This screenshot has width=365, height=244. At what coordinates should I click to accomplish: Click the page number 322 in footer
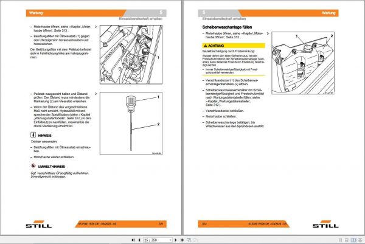[x=204, y=224]
